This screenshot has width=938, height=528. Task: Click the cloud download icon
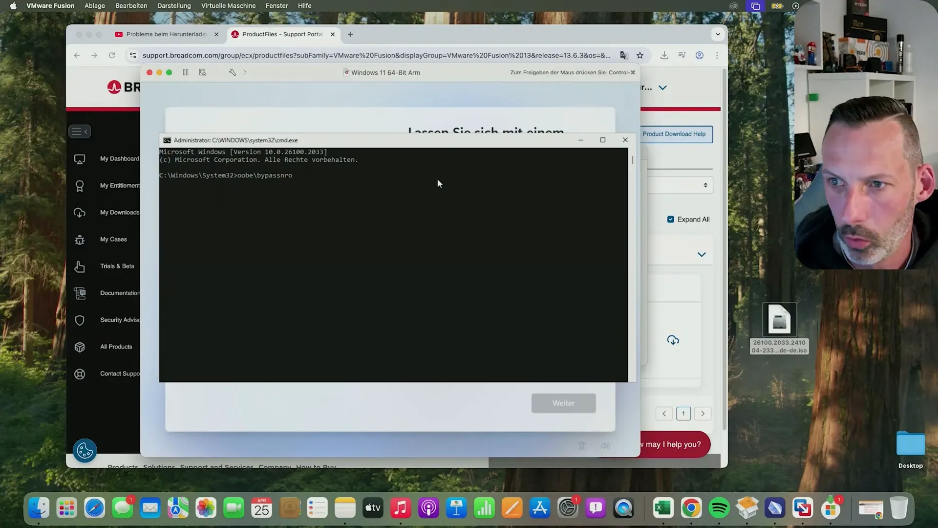673,340
